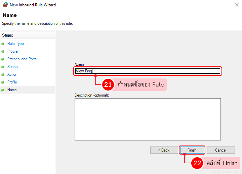The height and width of the screenshot is (174, 242).
Task: Click the green bullet beside Rule Type
Action: [3, 44]
